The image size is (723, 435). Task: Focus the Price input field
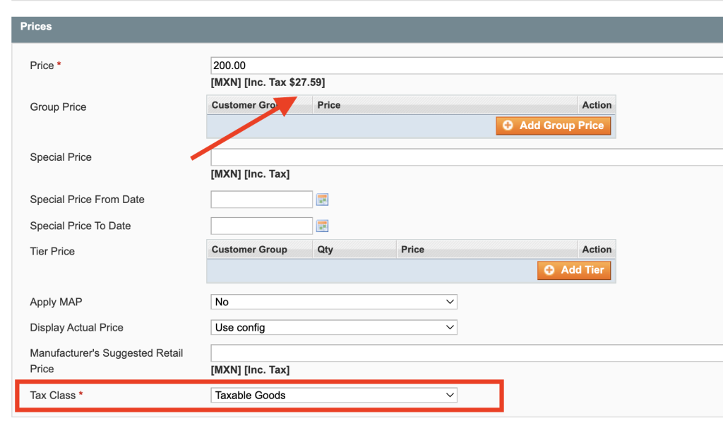click(467, 66)
